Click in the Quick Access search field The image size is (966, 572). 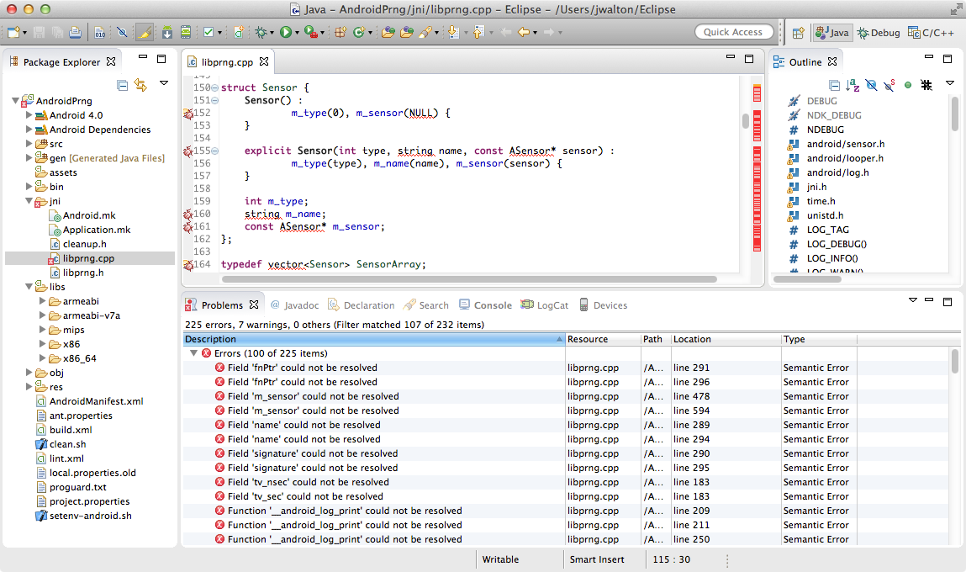point(733,32)
